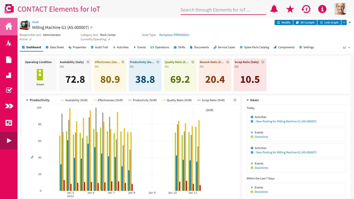Click the 3D Cockpit button

[305, 22]
